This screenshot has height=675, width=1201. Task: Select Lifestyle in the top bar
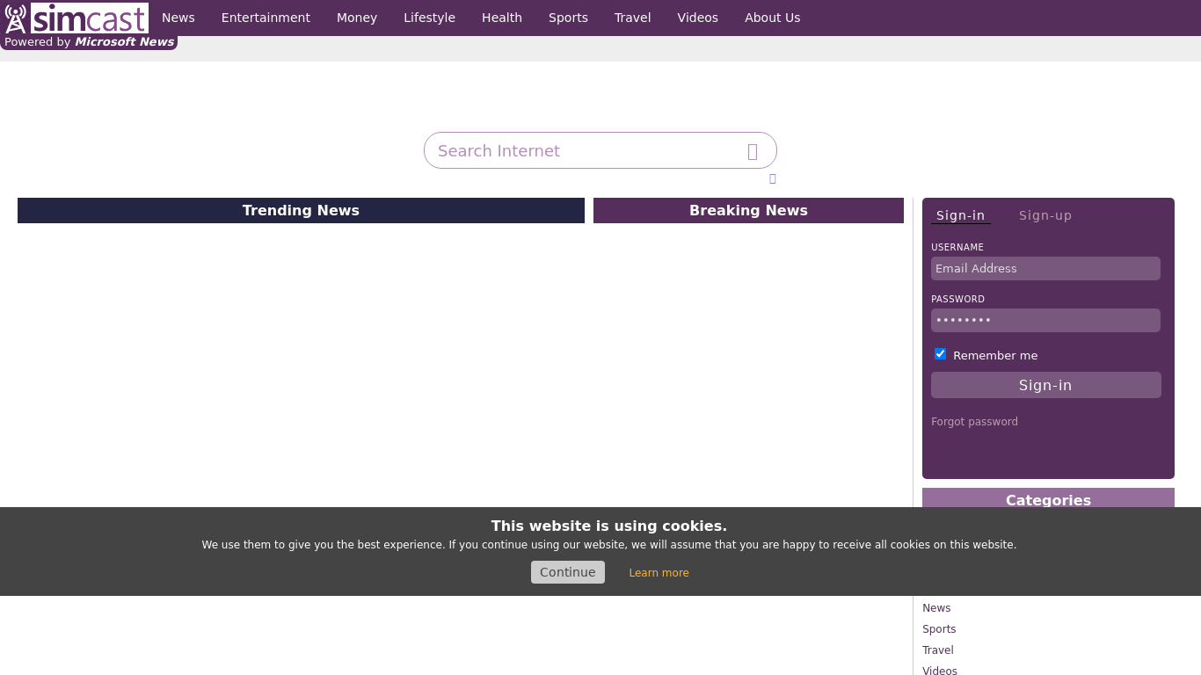(429, 18)
